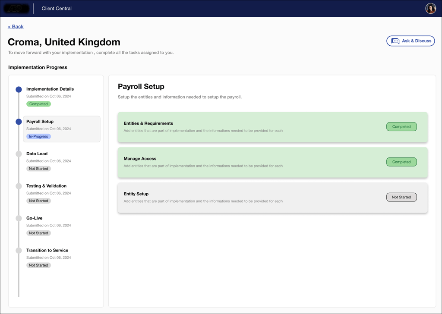
Task: Click Client Central header title
Action: coord(57,9)
